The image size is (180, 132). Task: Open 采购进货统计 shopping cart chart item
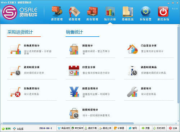(32, 49)
